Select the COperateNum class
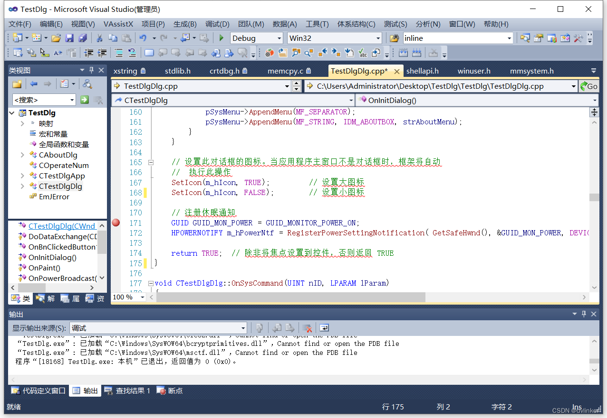Screen dimensions: 607x418 point(64,165)
